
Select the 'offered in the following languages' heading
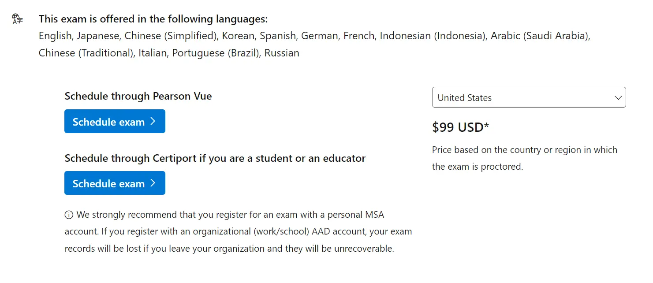pyautogui.click(x=153, y=19)
